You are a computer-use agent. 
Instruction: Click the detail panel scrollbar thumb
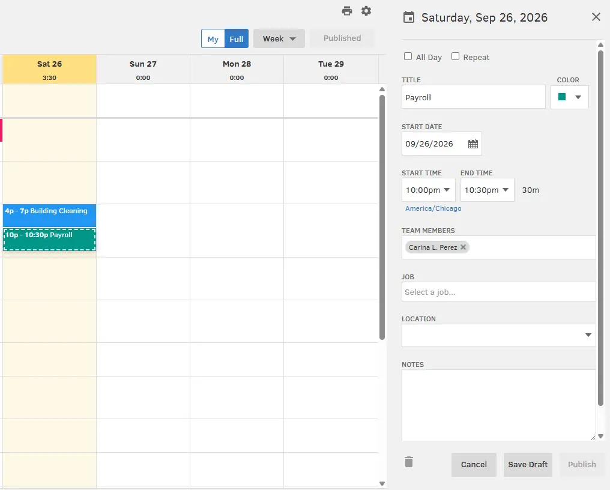600,228
